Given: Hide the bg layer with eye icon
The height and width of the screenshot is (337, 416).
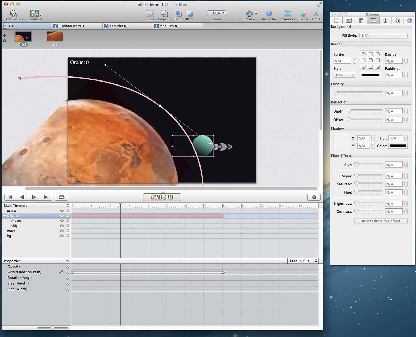Looking at the screenshot, I should pyautogui.click(x=62, y=236).
